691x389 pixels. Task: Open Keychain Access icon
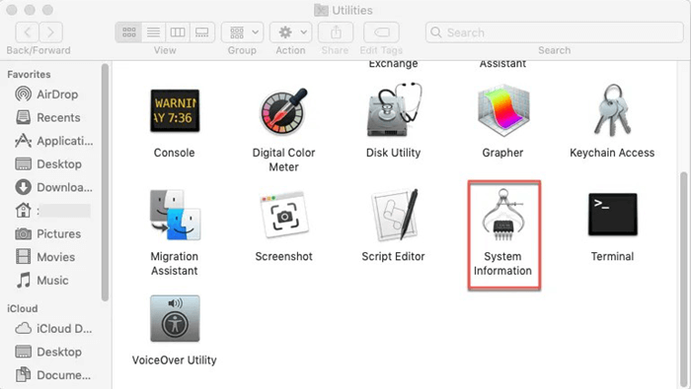coord(612,110)
